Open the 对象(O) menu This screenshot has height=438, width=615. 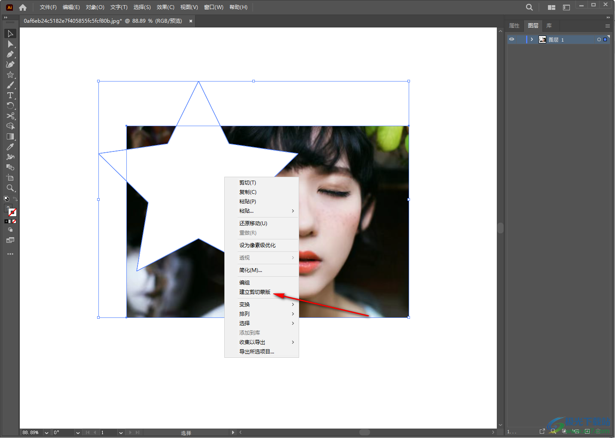point(95,7)
